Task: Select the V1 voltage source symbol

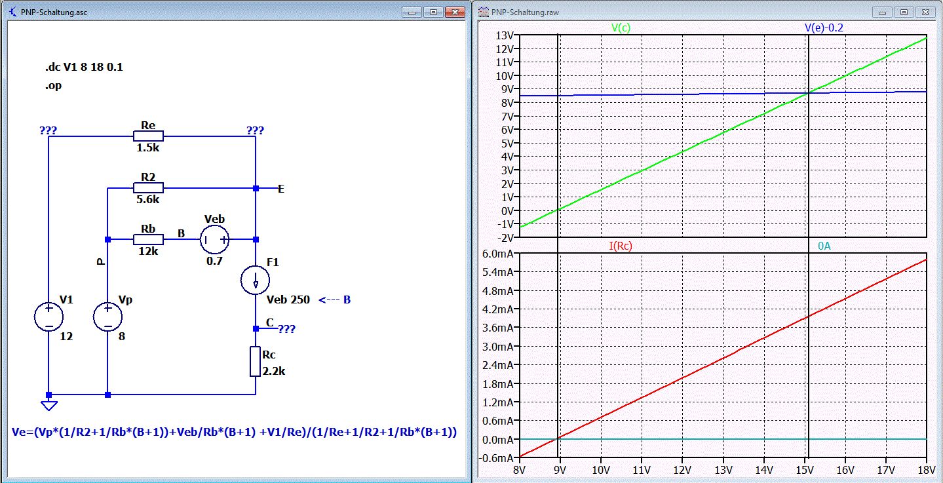Action: (48, 317)
